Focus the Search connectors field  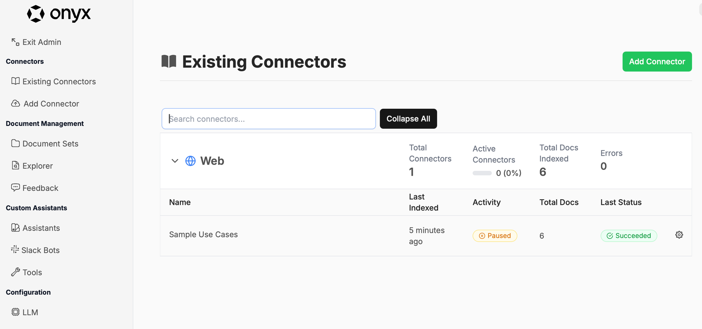point(269,119)
